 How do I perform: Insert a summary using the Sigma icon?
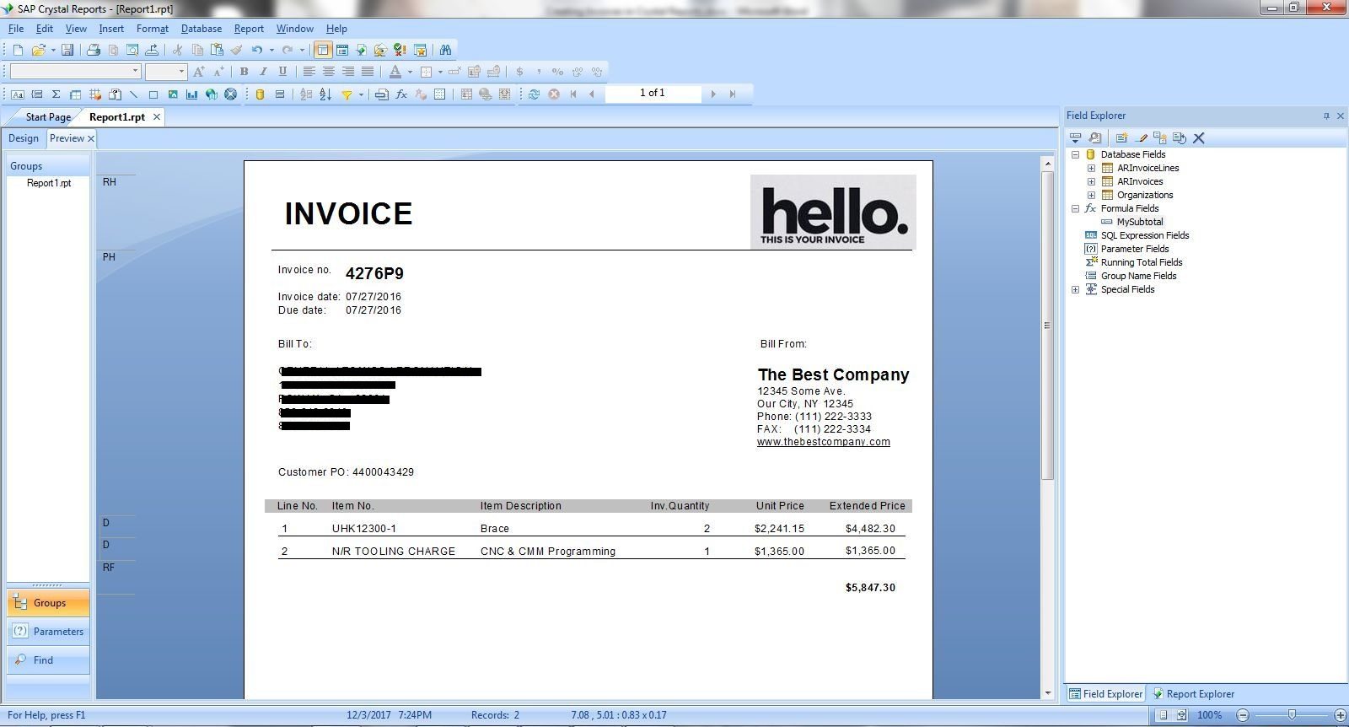[56, 94]
